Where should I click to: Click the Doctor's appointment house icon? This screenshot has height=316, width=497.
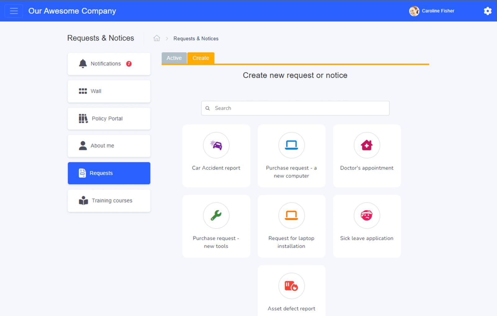tap(367, 145)
